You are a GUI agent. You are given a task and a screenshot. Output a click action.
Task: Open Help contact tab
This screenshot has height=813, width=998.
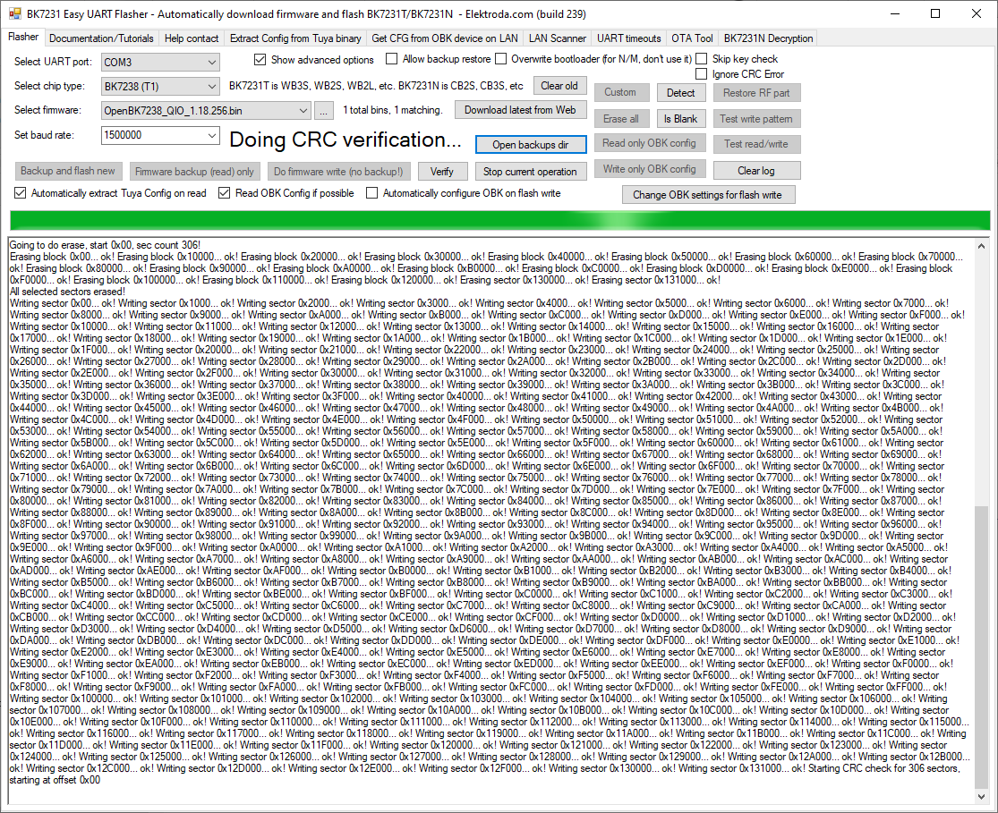(192, 38)
